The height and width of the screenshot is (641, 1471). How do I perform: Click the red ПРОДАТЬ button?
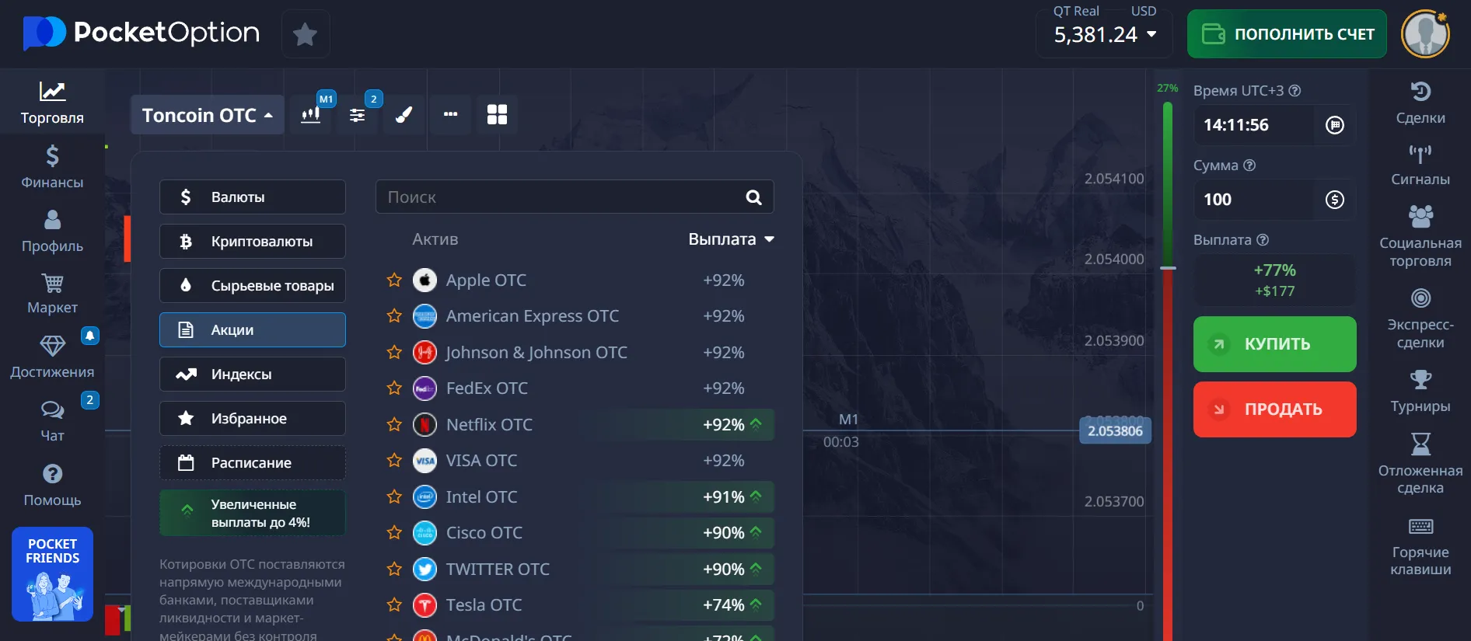(1274, 409)
